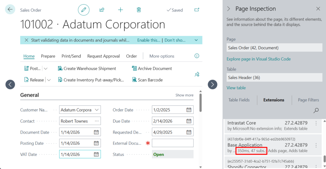Screen dimensions: 326x169
Task: Click the pin icon on action bar
Action: (197, 74)
